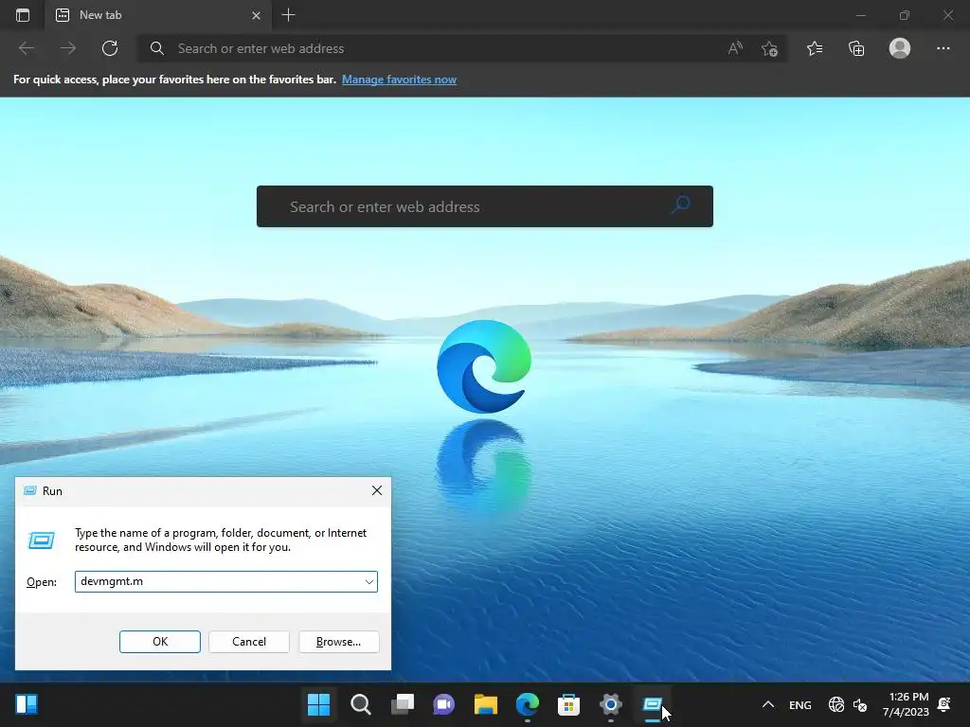
Task: Open Task View on taskbar
Action: [402, 704]
